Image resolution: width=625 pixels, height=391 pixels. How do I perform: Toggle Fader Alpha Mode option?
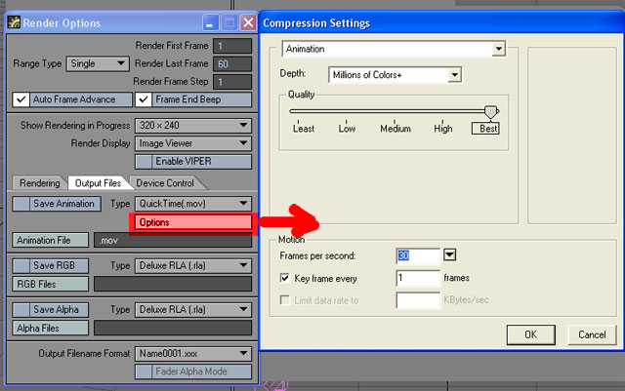pos(193,371)
